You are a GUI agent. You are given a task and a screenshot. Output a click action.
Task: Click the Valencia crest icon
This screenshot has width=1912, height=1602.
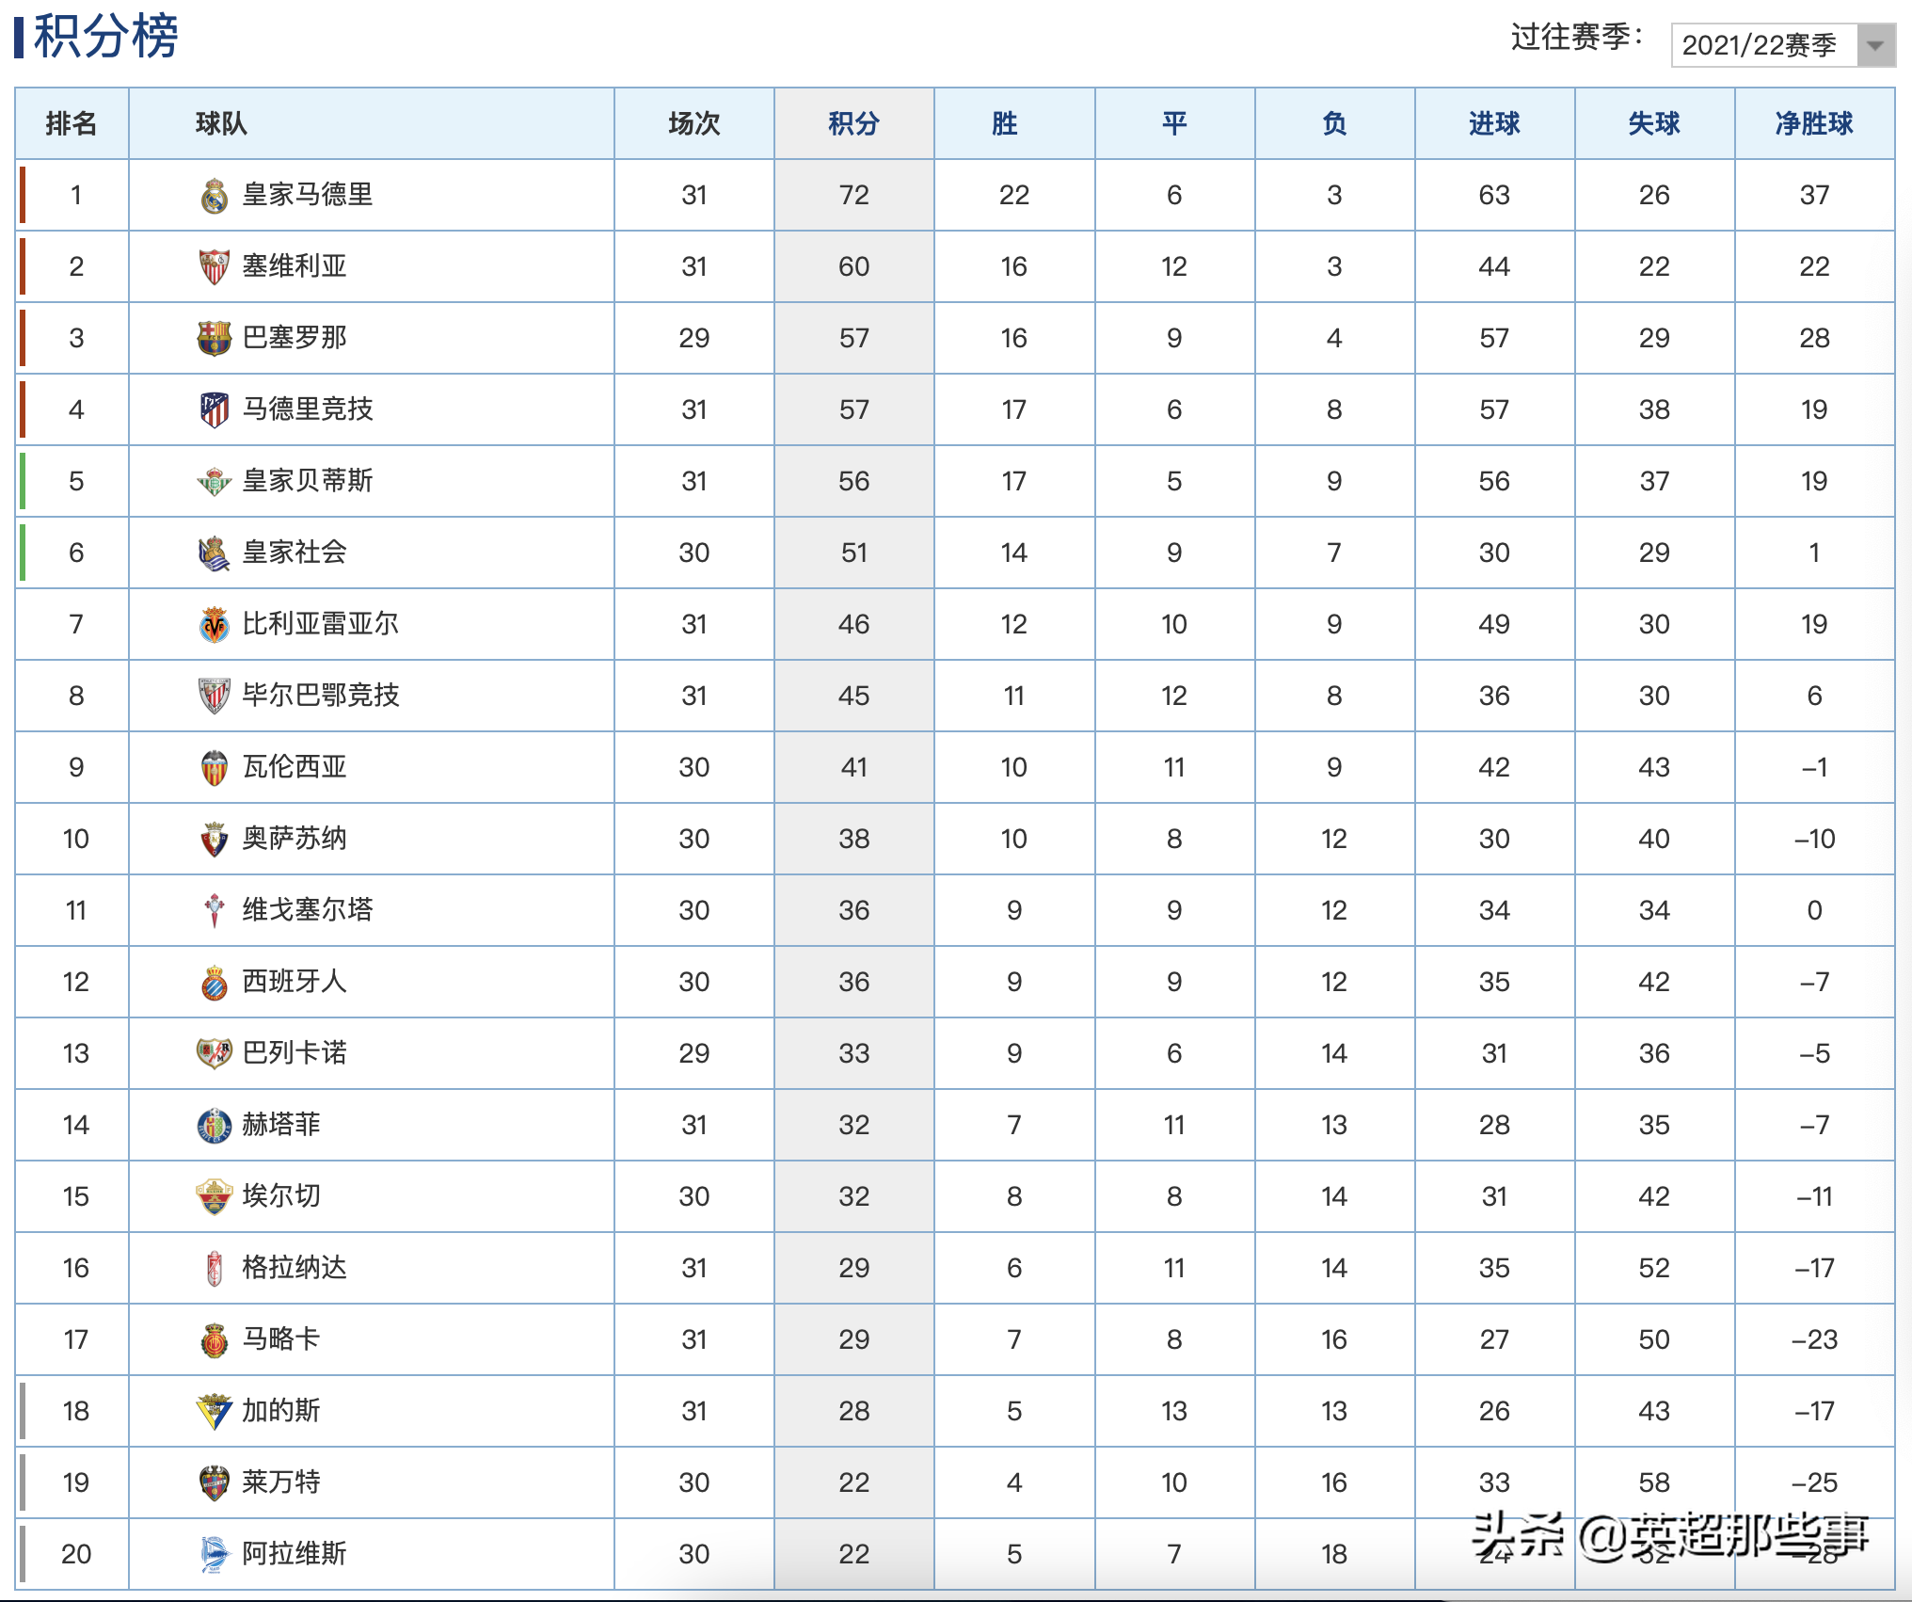tap(215, 768)
